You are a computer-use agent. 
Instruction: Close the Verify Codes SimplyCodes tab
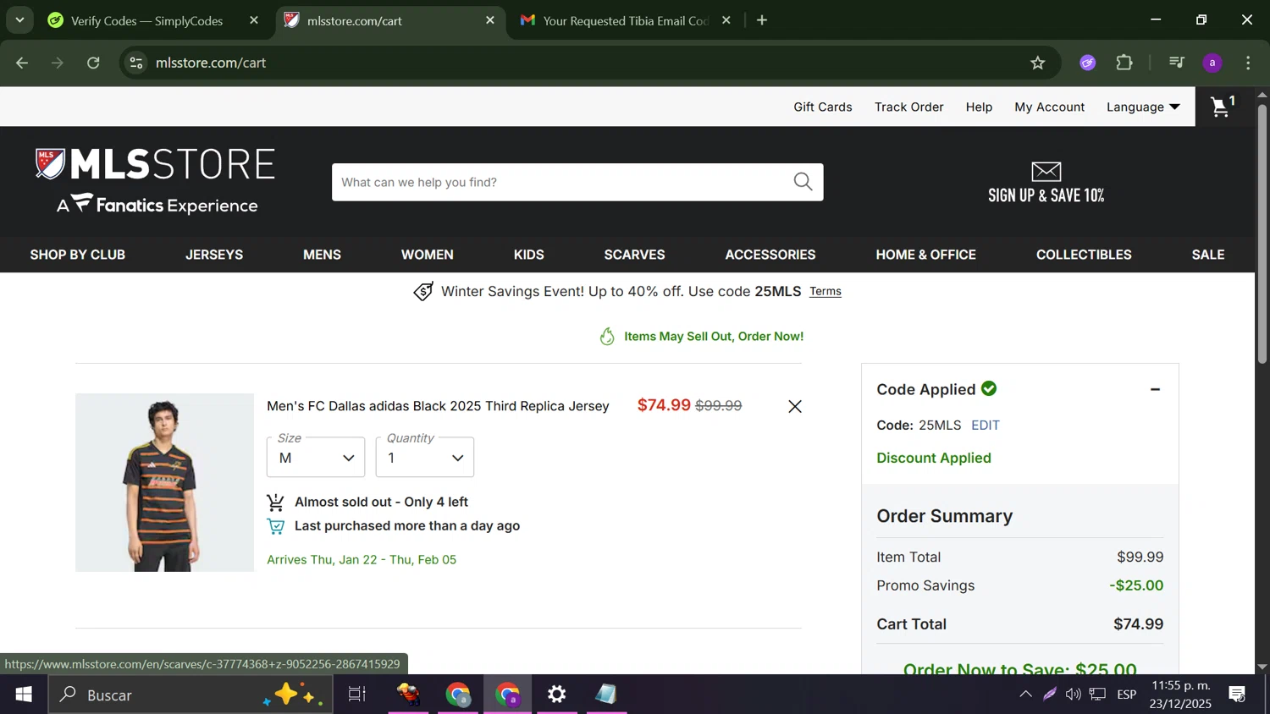tap(254, 20)
